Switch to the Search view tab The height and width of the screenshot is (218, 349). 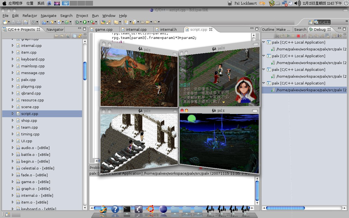point(300,29)
